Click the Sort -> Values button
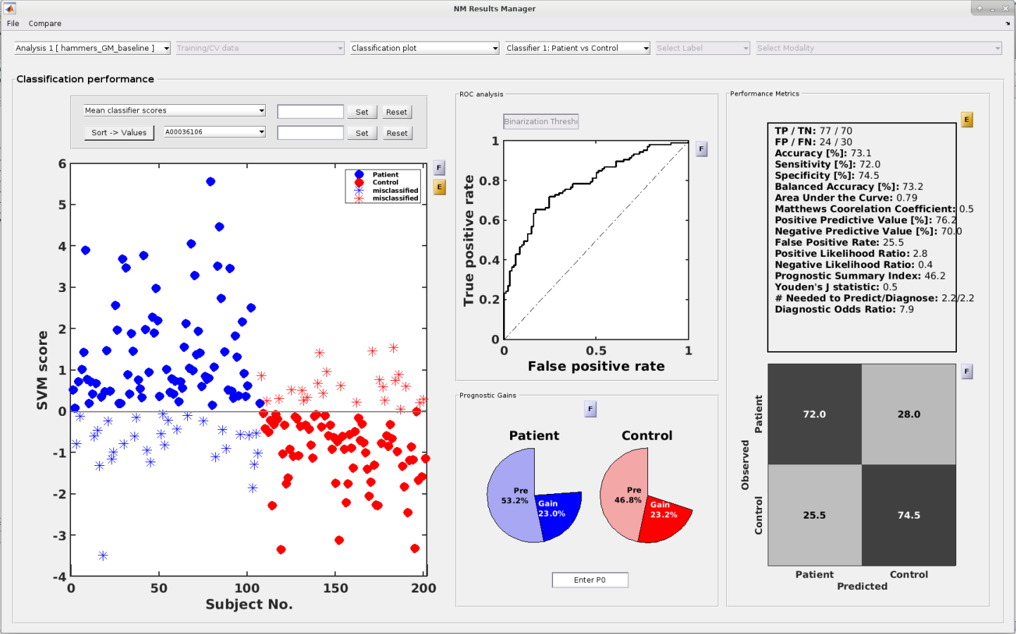The width and height of the screenshot is (1016, 634). (x=119, y=132)
